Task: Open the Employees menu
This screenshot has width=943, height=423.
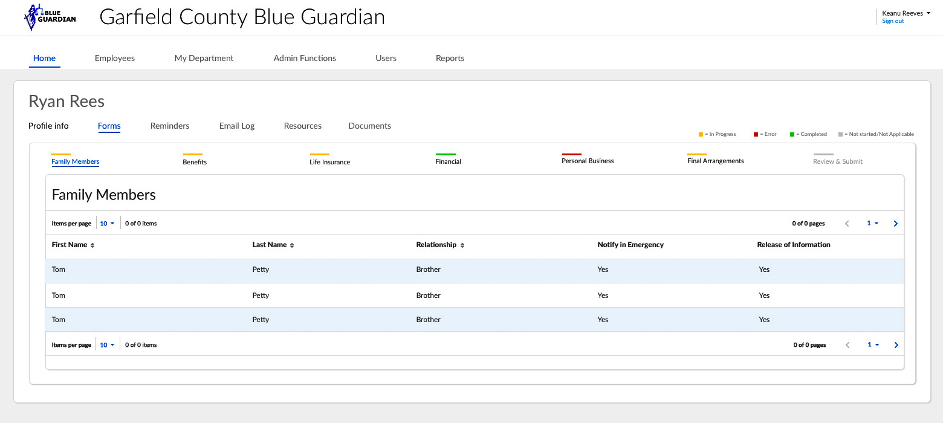Action: (x=115, y=58)
